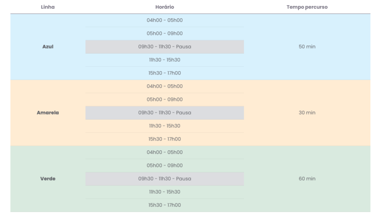The image size is (376, 221).
Task: Select Azul line 04h00 - 05h00 slot
Action: tap(164, 20)
